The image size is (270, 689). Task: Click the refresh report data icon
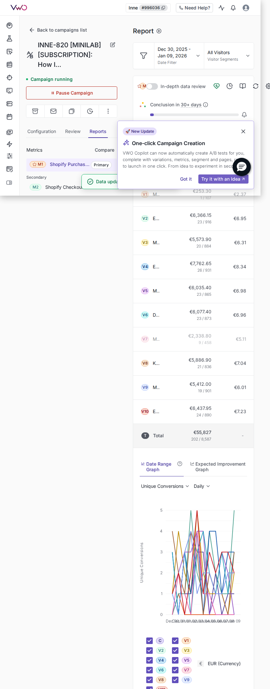(256, 86)
